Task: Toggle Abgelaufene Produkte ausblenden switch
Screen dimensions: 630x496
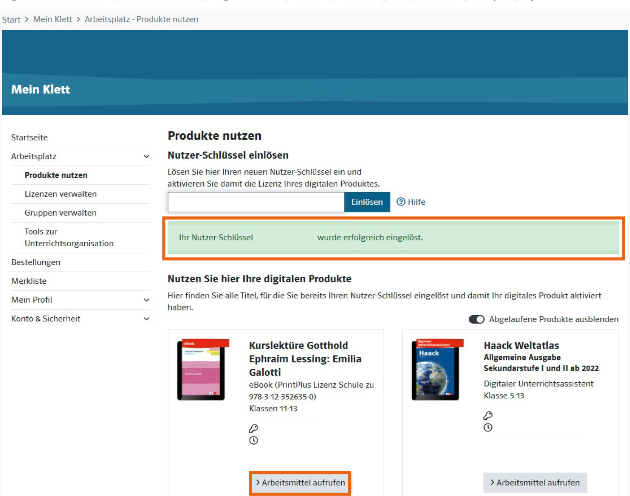Action: click(x=477, y=319)
